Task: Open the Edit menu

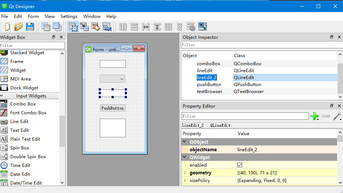Action: [x=18, y=16]
